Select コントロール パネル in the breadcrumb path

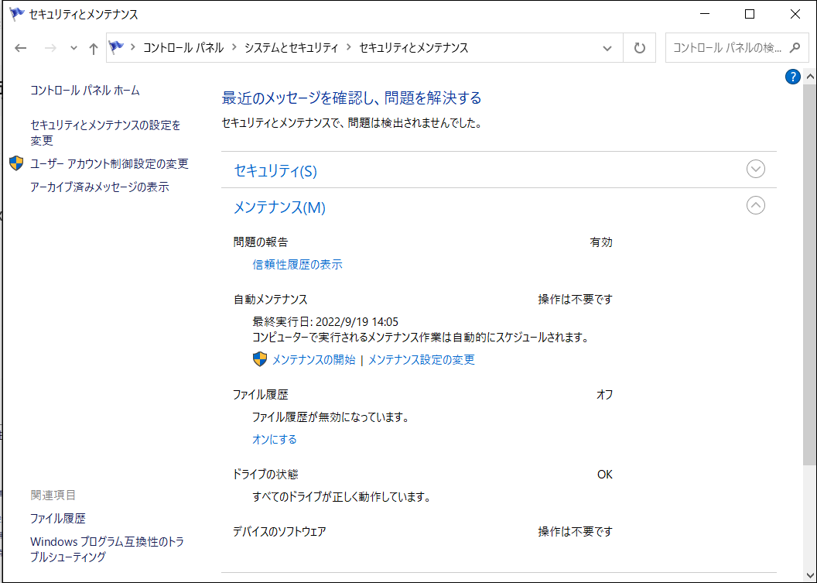(x=183, y=48)
